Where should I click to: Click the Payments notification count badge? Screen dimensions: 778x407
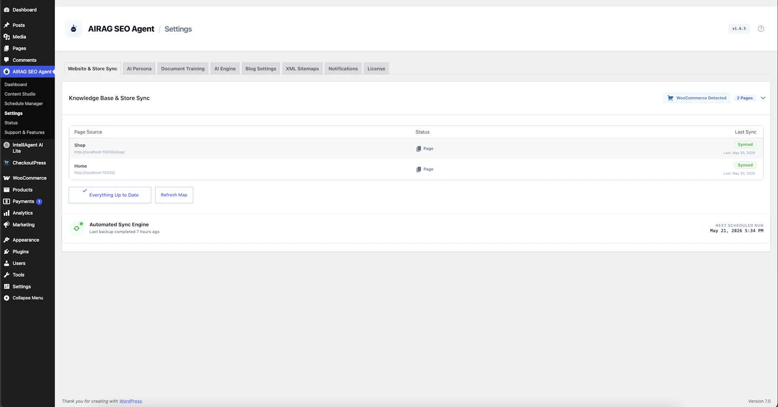pyautogui.click(x=39, y=202)
